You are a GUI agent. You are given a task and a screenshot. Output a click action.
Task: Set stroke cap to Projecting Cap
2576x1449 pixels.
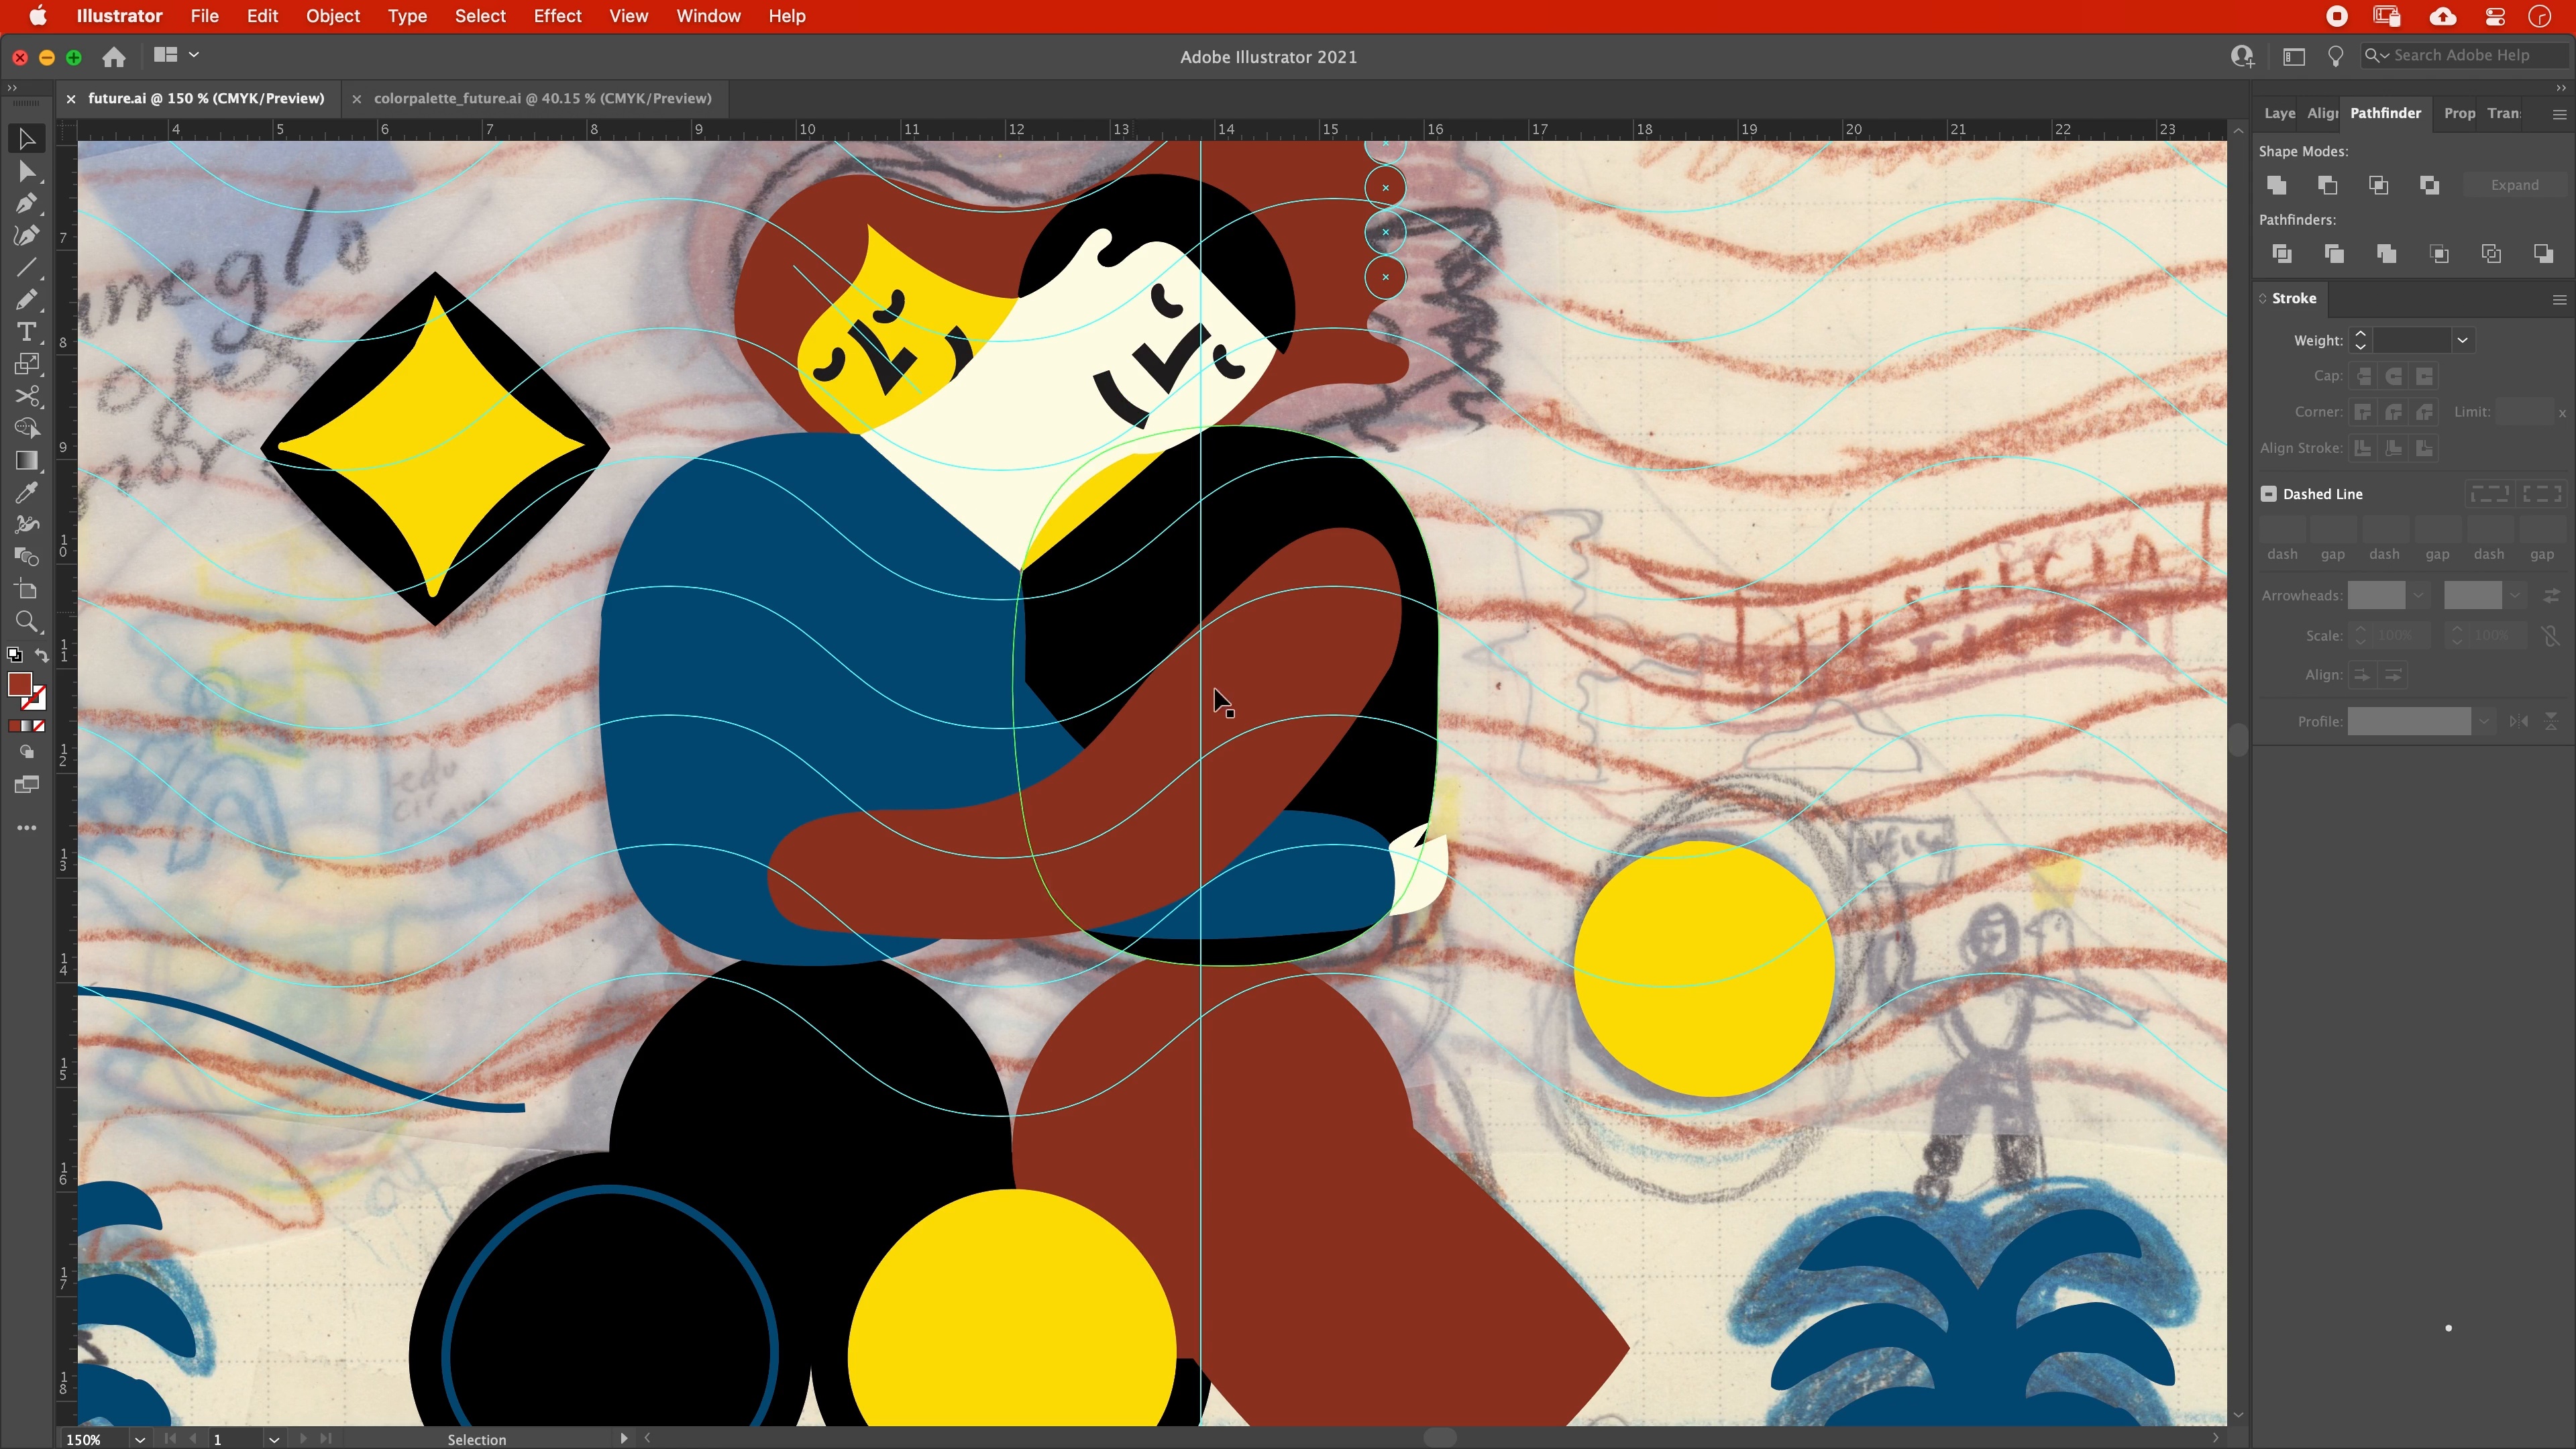(2424, 376)
